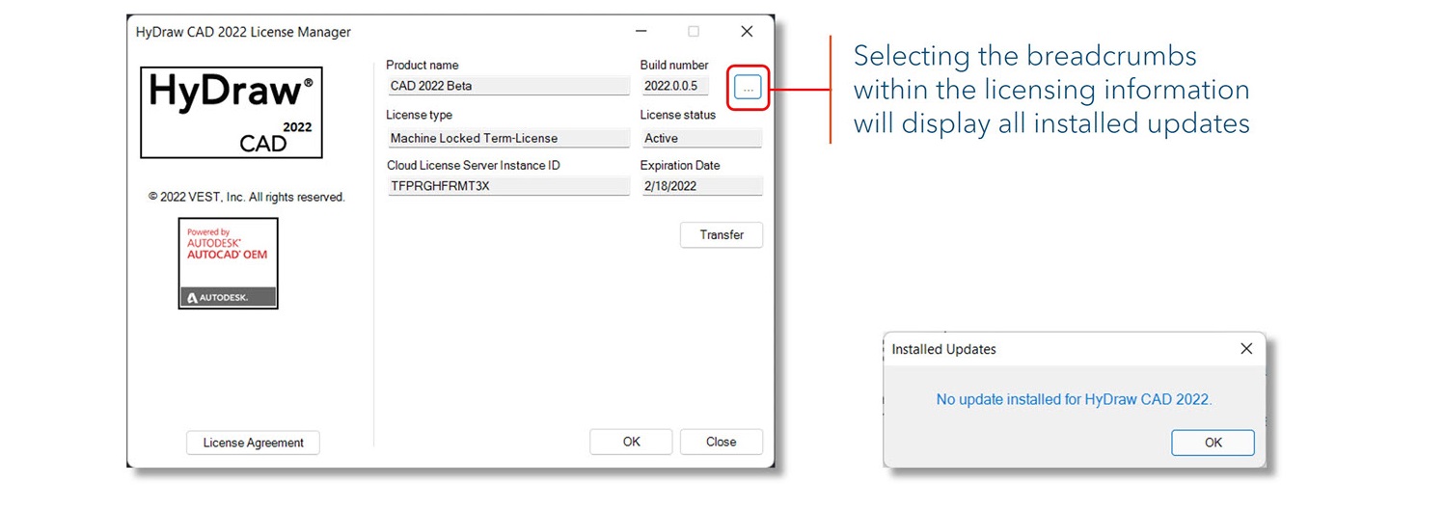This screenshot has width=1445, height=511.
Task: Click the Cloud License Server Instance ID field
Action: click(x=507, y=186)
